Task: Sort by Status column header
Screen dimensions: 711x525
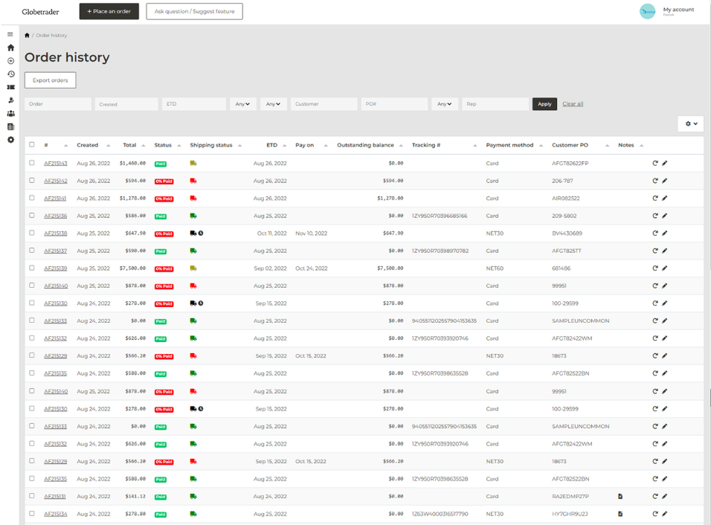Action: pyautogui.click(x=168, y=145)
